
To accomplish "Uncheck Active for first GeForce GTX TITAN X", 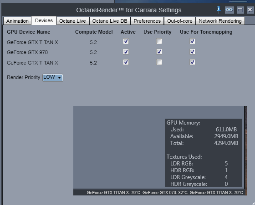I will click(126, 41).
